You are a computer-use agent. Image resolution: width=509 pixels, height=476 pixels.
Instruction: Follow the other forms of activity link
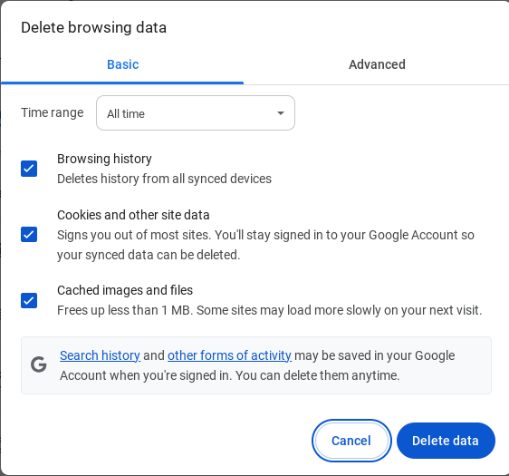229,355
